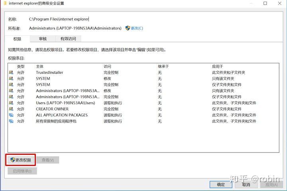The image size is (287, 191).
Task: Open the 有效访问 tab
Action: coord(68,39)
